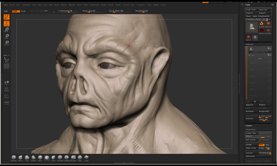Click the Make PolyMesh3D button
This screenshot has height=166, width=277.
(261, 16)
